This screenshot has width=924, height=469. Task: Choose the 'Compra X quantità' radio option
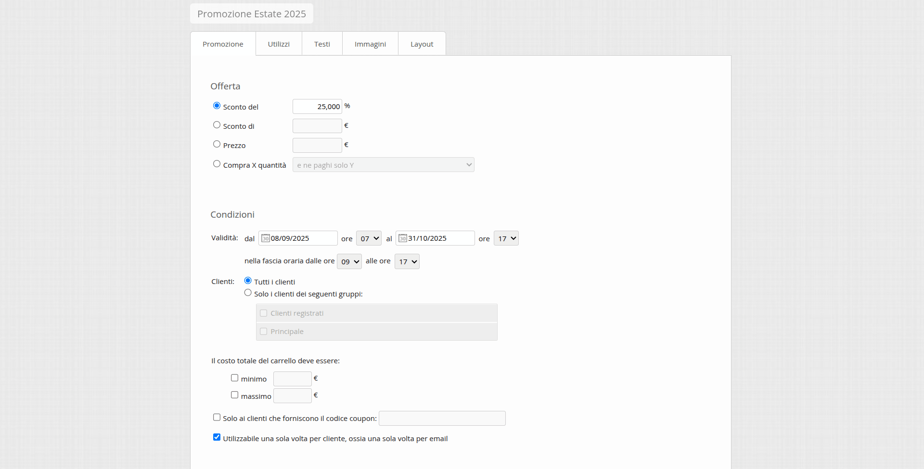pos(217,164)
